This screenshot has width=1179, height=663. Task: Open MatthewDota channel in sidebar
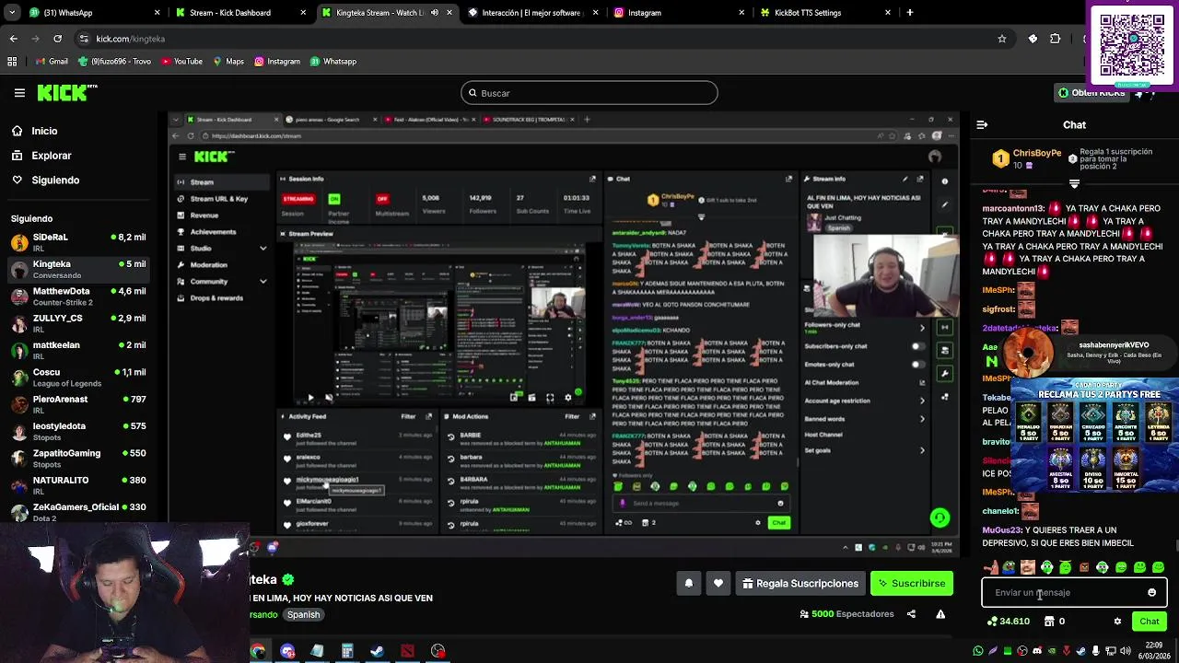point(78,297)
